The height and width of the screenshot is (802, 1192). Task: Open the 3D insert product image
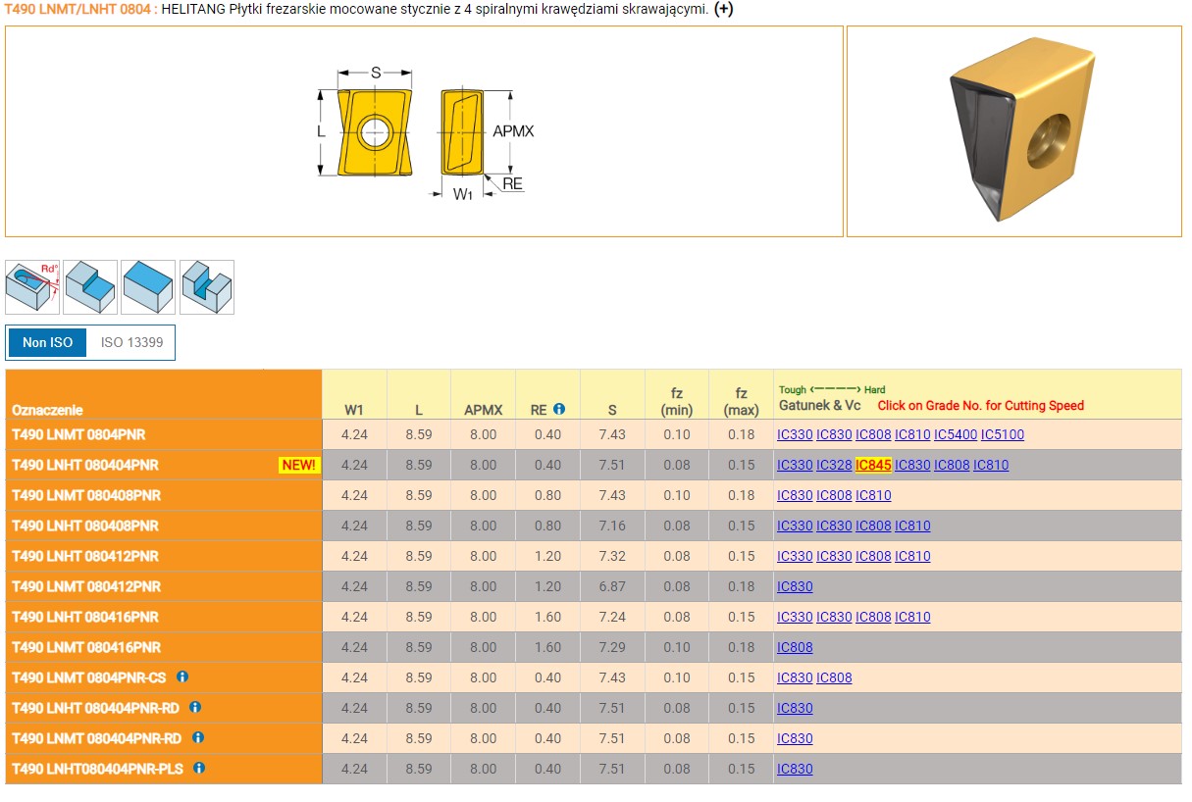pos(1013,131)
